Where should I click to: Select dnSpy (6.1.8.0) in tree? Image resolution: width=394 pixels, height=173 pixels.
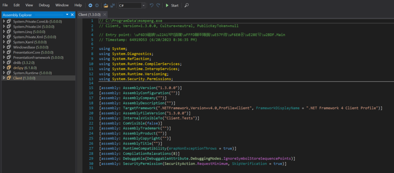tap(25, 68)
